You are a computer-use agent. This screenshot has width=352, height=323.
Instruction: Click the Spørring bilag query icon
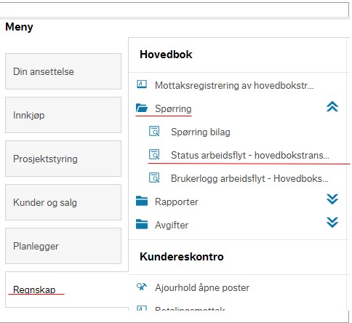pyautogui.click(x=154, y=131)
